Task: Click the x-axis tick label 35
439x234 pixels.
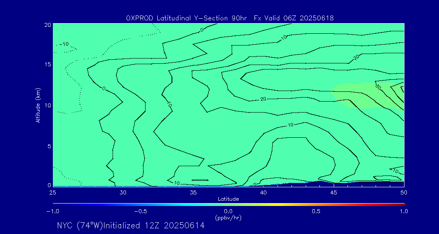Action: (193, 193)
